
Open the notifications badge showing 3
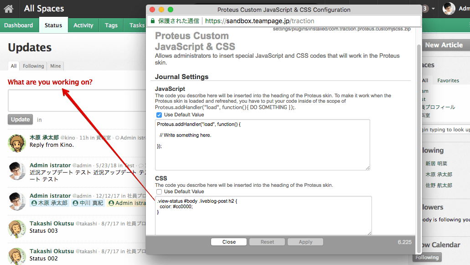coord(425,9)
